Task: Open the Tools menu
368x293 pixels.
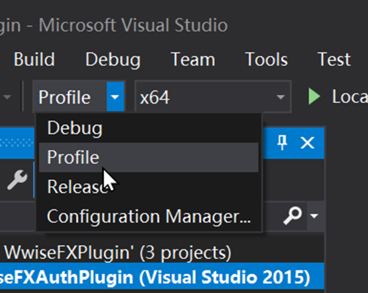Action: 266,60
